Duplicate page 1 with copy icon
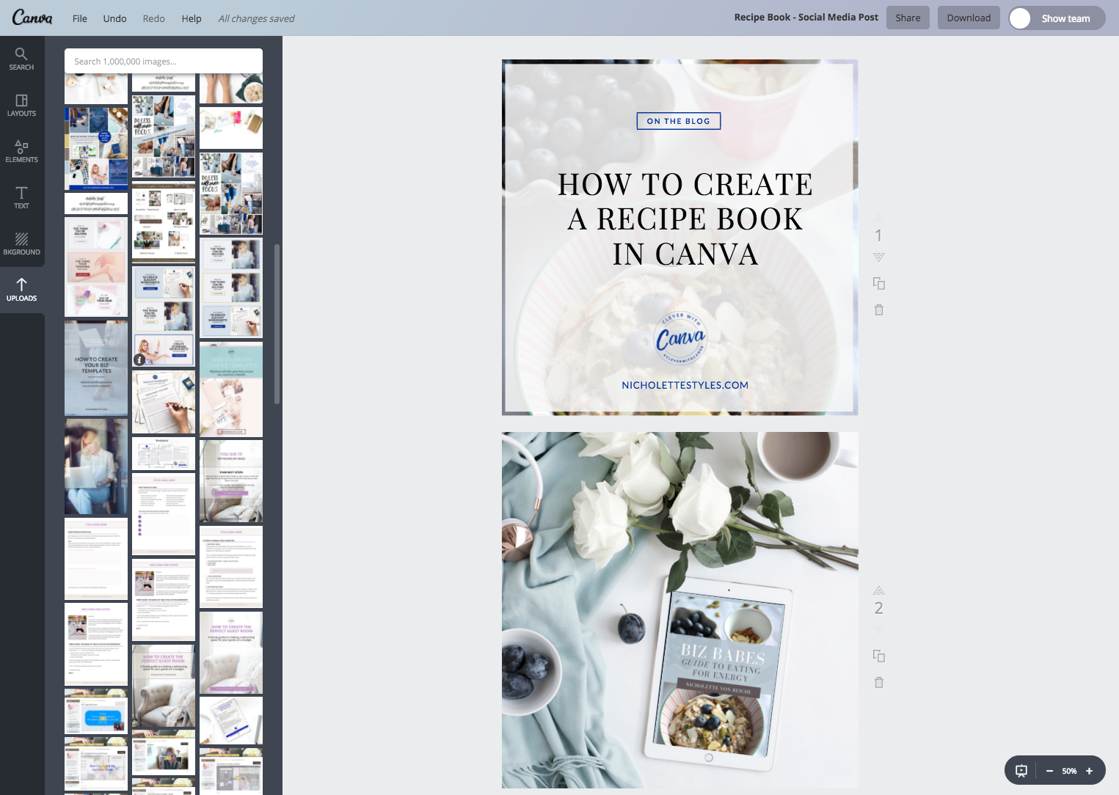Screen dimensions: 1119x795 [878, 283]
